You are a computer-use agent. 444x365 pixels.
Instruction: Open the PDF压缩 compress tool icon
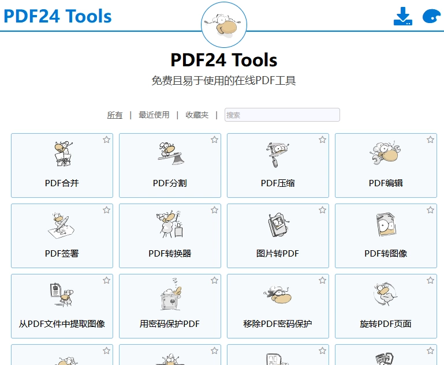click(x=278, y=155)
